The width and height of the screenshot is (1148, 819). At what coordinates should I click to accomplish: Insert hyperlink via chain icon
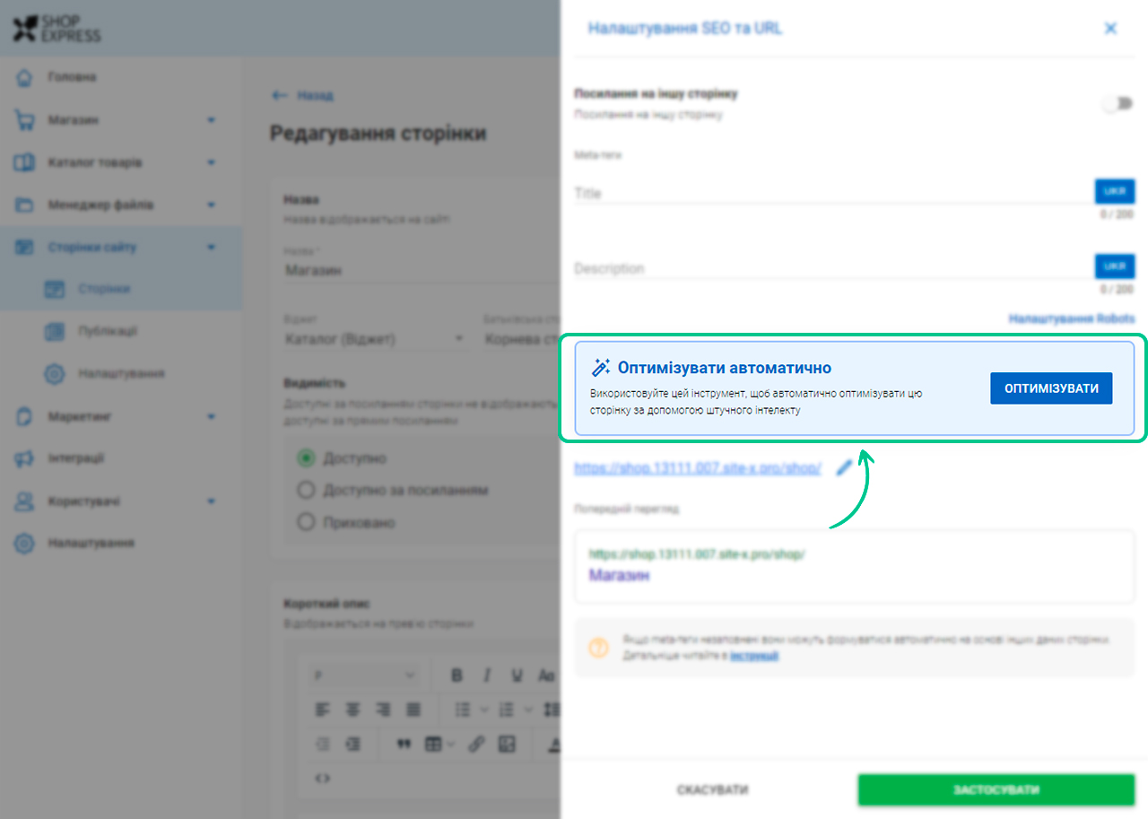click(x=477, y=744)
